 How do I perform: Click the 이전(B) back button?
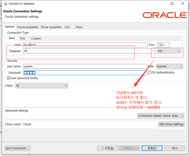108,148
